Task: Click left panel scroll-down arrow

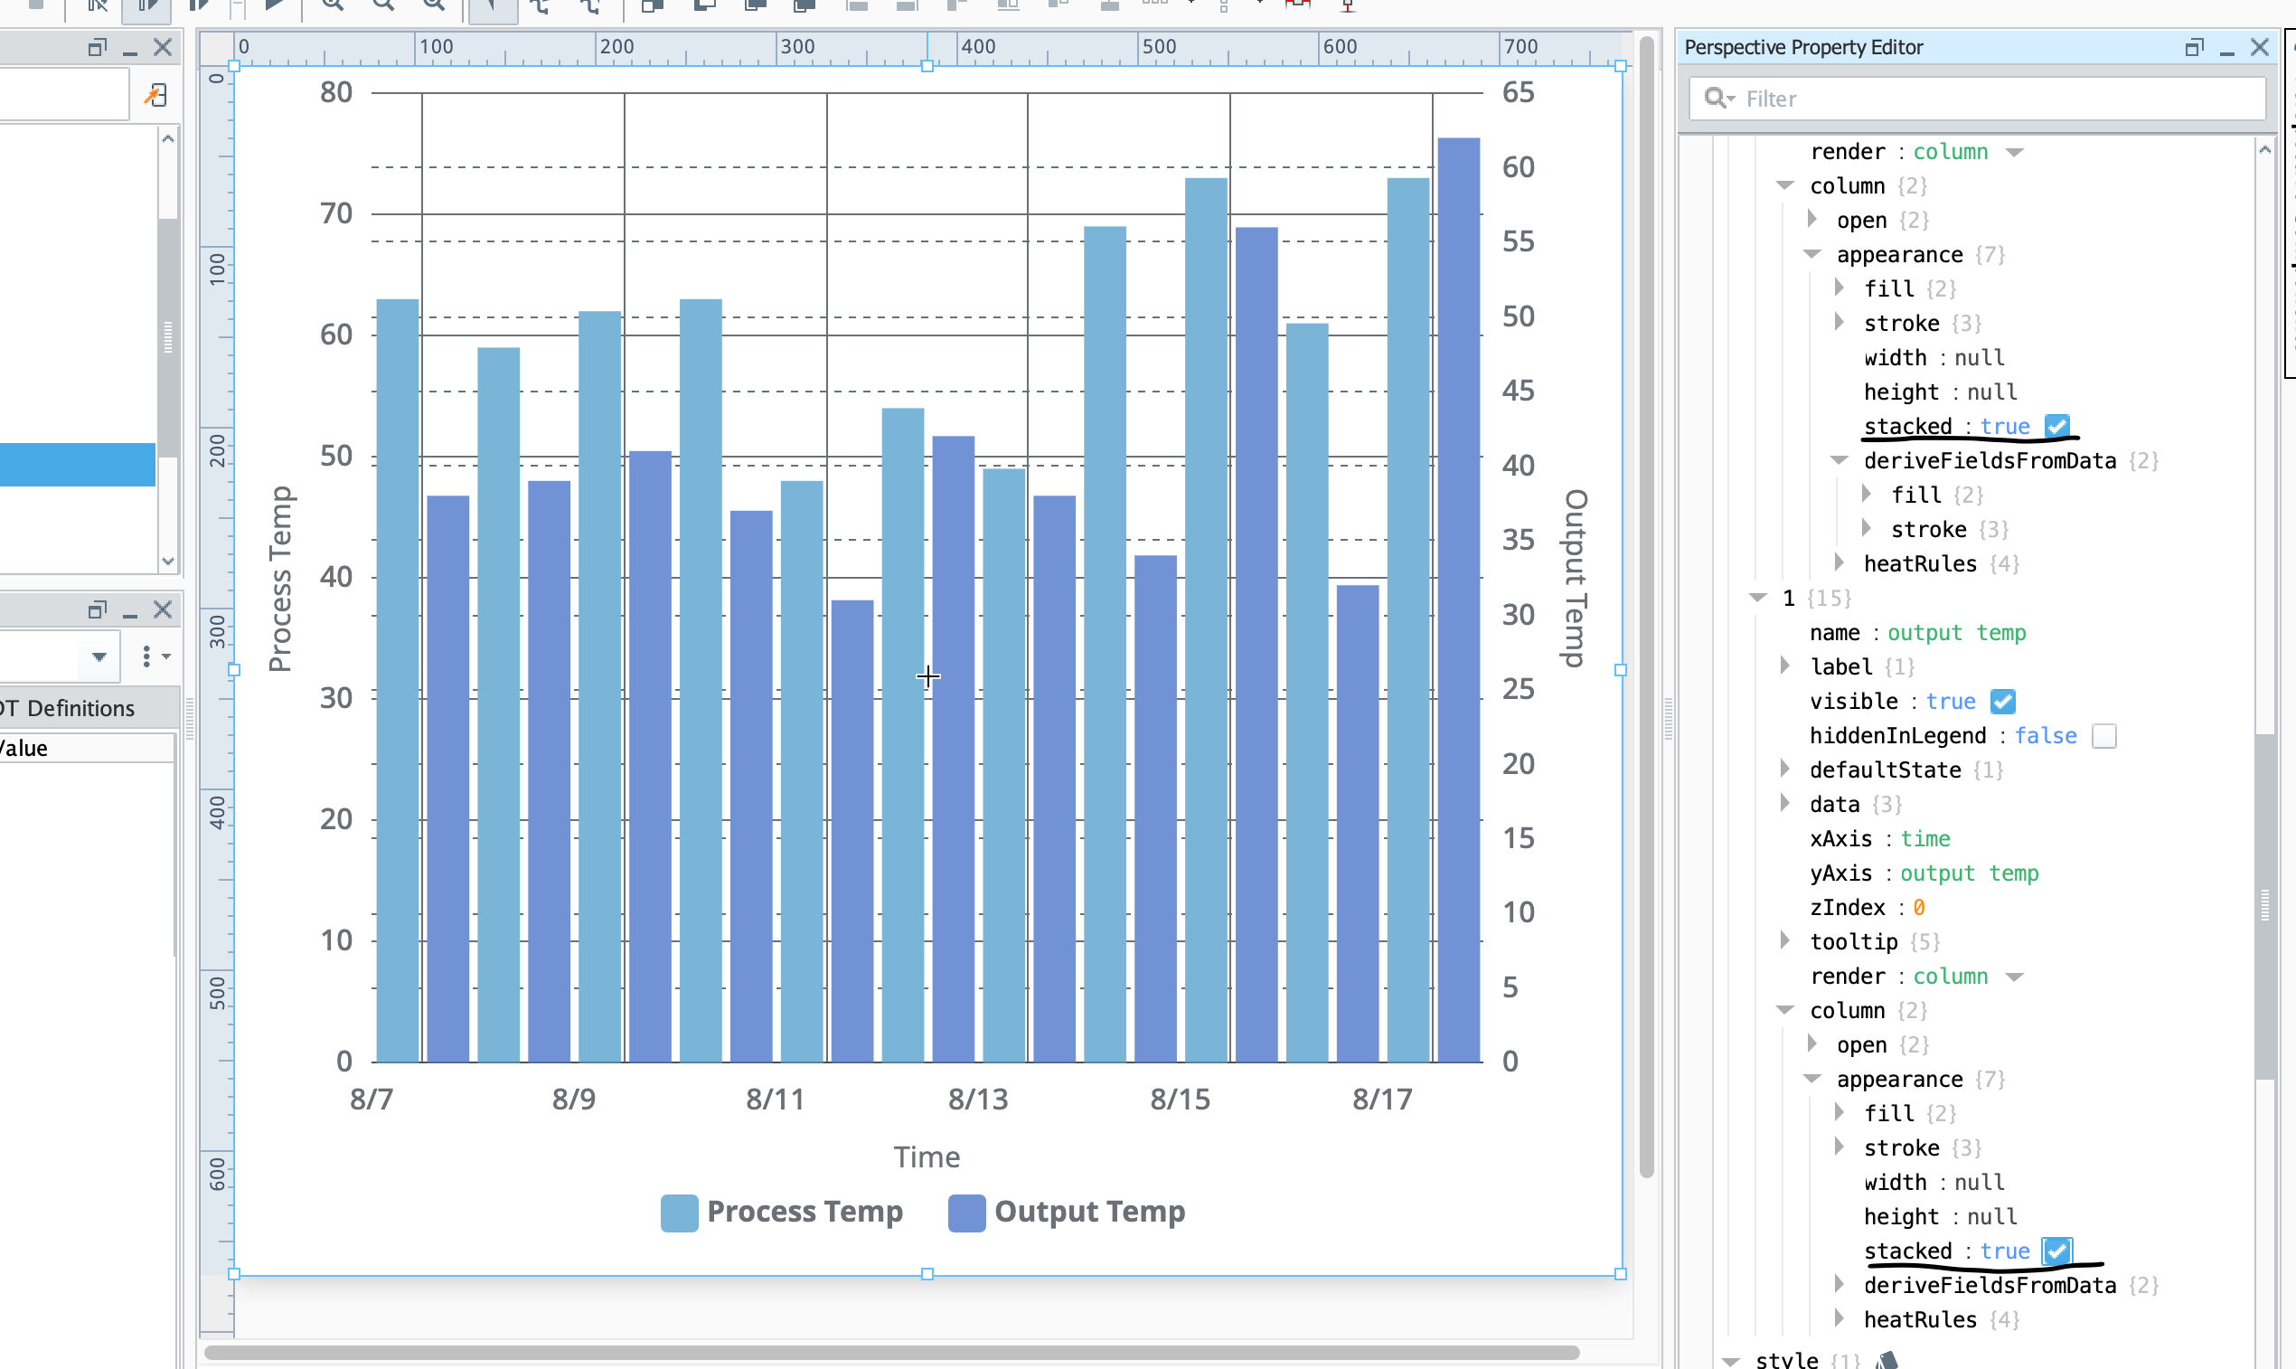Action: [x=167, y=561]
